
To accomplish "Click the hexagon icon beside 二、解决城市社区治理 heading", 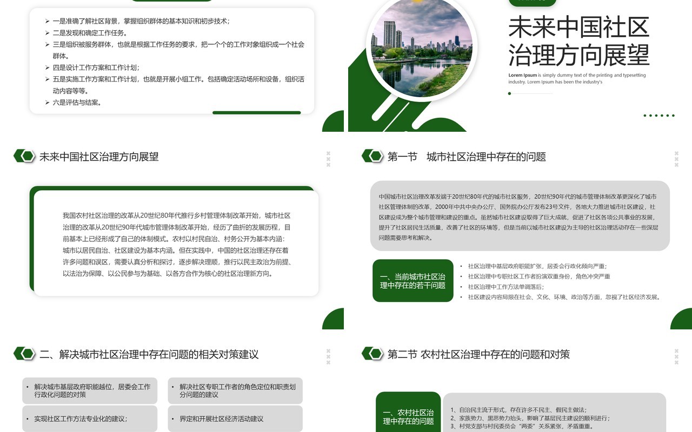I will tap(24, 354).
